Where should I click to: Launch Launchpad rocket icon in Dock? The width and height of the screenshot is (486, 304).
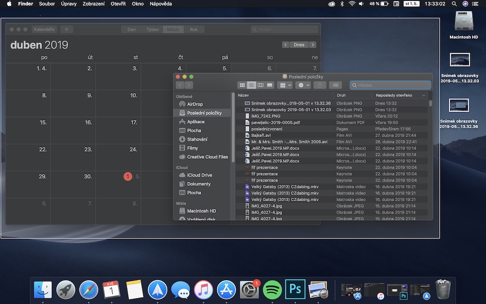coord(66,290)
